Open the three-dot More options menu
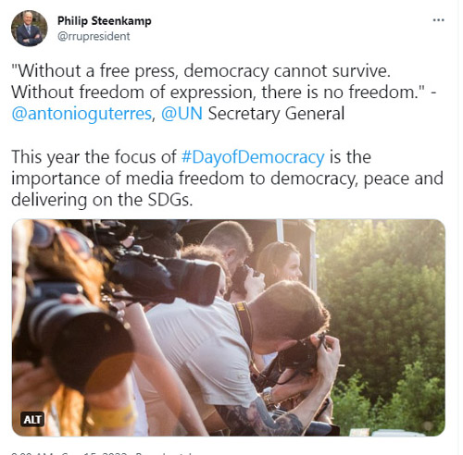This screenshot has width=463, height=455. tap(438, 20)
